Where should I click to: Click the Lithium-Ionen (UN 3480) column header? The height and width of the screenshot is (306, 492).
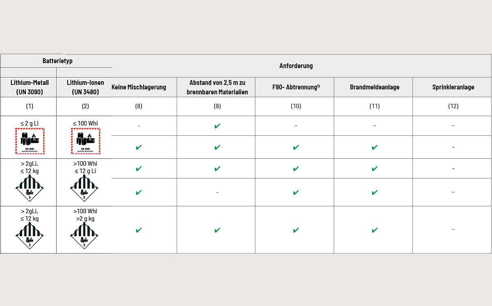[84, 87]
